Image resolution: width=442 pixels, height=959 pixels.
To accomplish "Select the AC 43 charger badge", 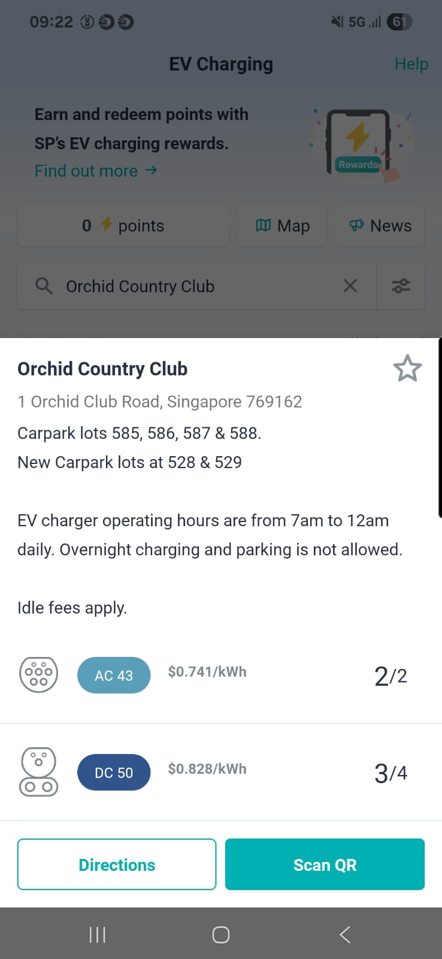I will (114, 675).
